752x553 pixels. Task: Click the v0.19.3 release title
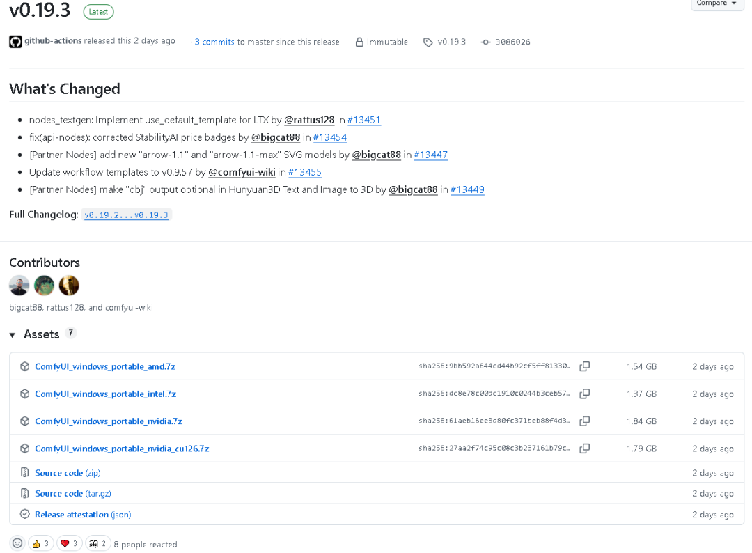(40, 10)
